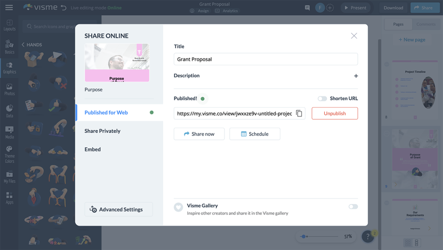The height and width of the screenshot is (250, 443).
Task: Expand the Description section with plus
Action: point(356,76)
